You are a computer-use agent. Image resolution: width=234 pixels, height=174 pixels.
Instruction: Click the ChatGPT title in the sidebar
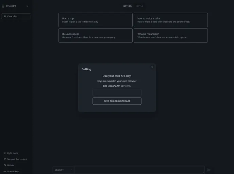pyautogui.click(x=11, y=6)
